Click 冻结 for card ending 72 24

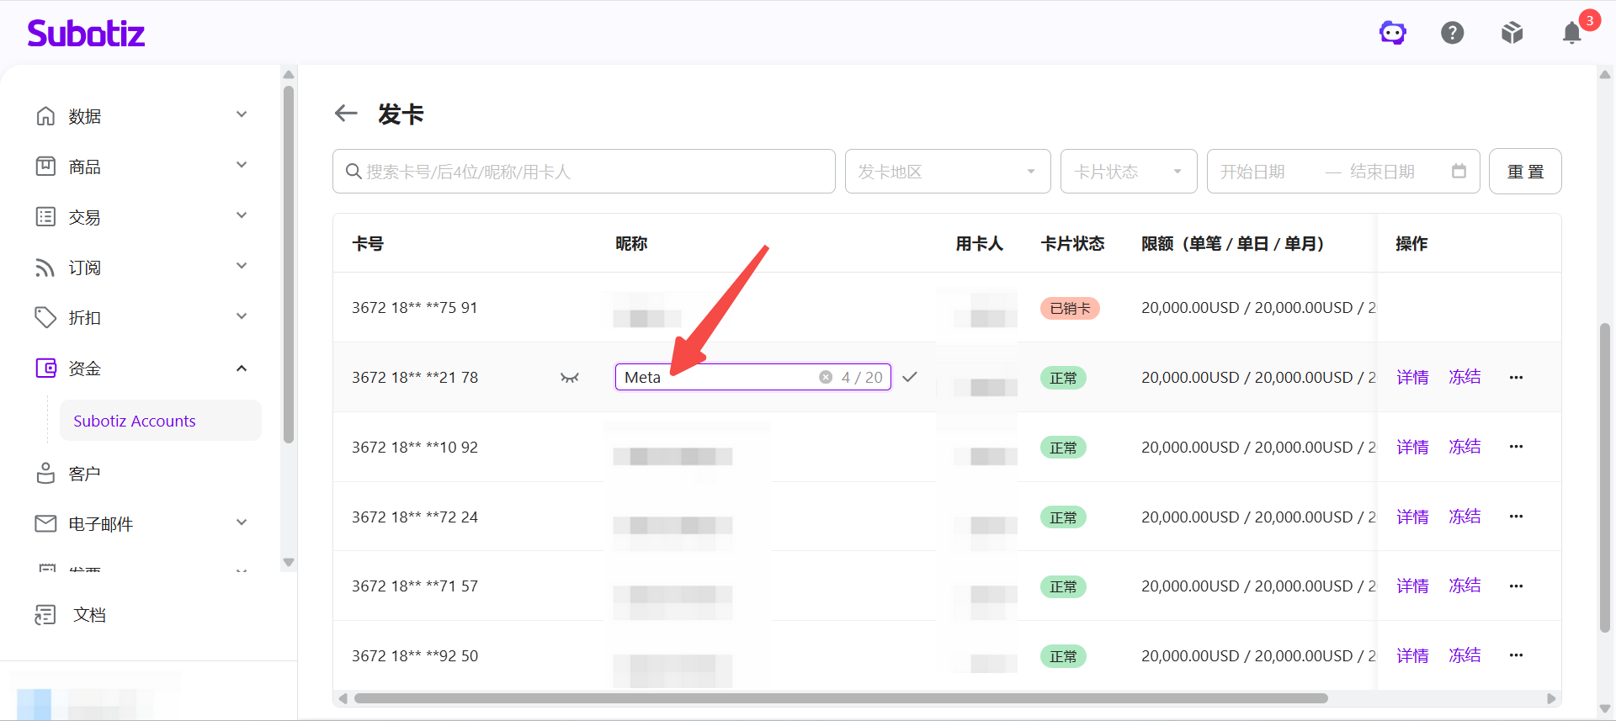click(1464, 517)
